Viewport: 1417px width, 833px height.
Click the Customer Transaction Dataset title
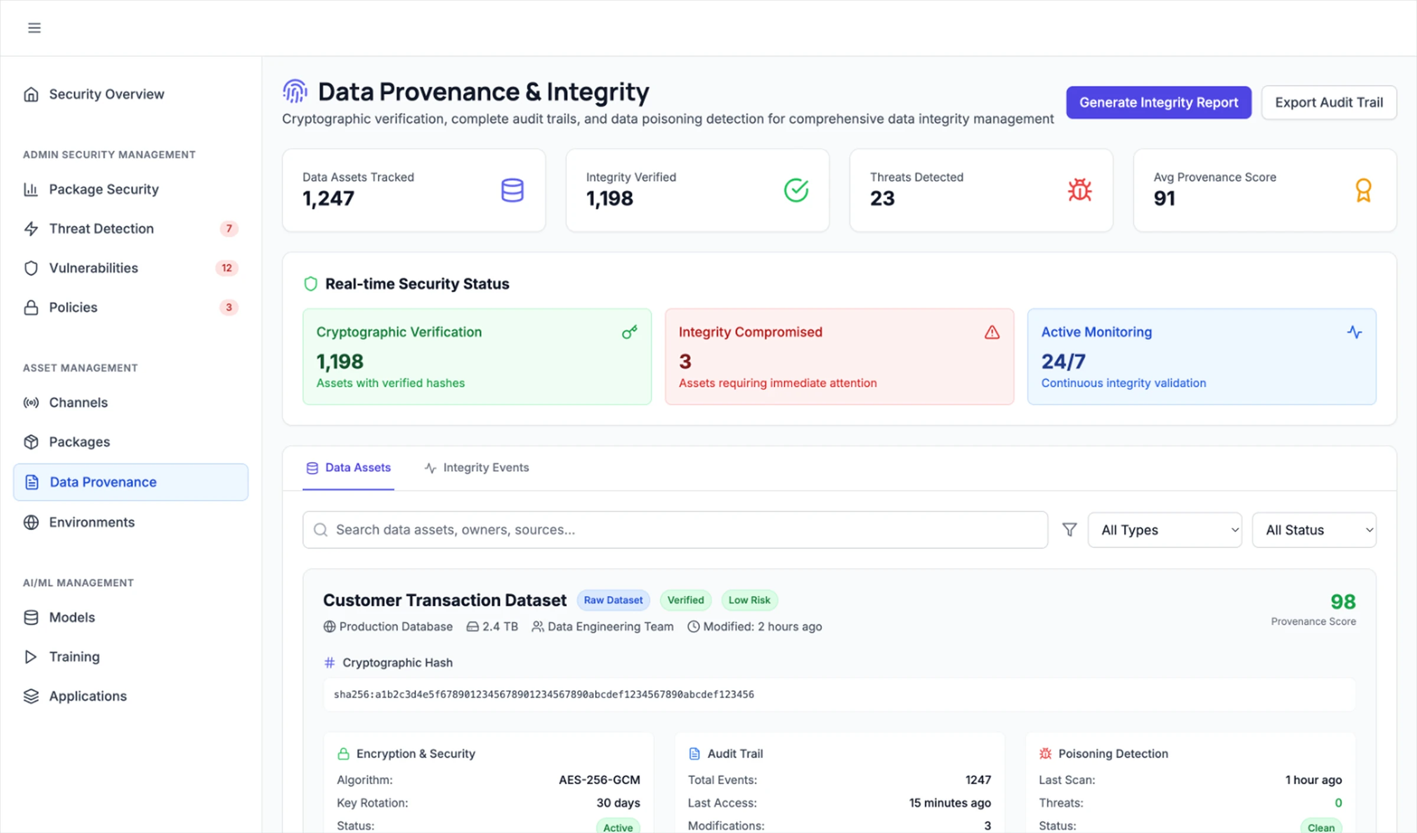pyautogui.click(x=445, y=600)
